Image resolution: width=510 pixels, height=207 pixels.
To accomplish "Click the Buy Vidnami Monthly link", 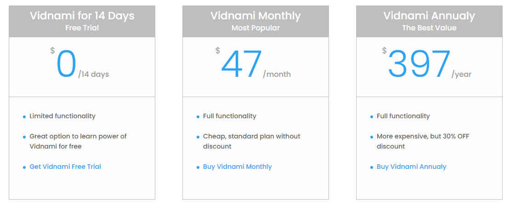I will [x=237, y=167].
